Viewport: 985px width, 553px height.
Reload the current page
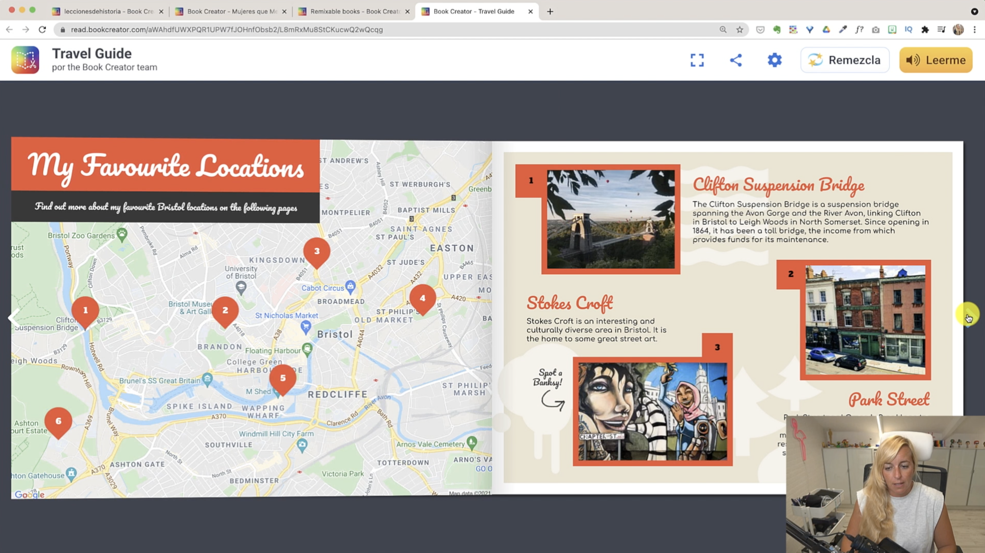[42, 29]
